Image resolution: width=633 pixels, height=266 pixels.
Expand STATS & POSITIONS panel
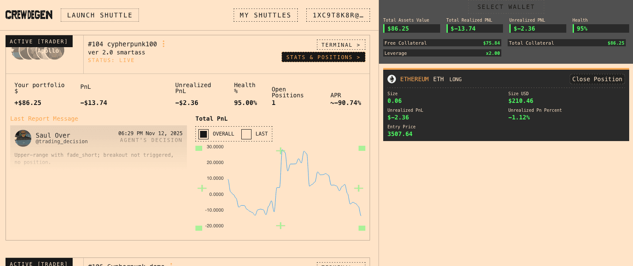pyautogui.click(x=323, y=57)
